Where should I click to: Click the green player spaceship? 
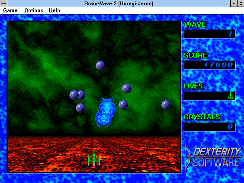[x=94, y=159]
